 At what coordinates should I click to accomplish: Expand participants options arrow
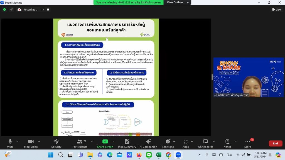[x=92, y=141]
